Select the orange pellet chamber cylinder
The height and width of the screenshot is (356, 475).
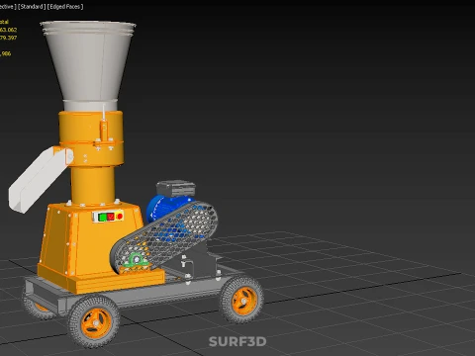point(92,138)
